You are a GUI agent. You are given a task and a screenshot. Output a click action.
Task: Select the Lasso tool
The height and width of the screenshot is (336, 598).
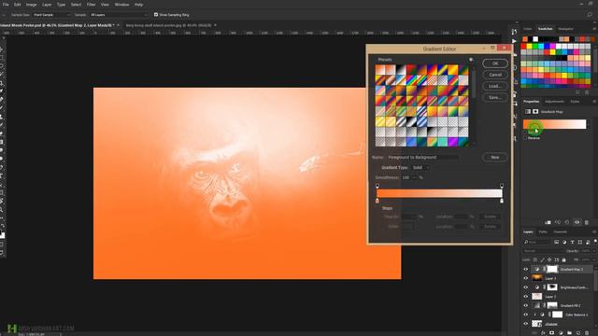(x=2, y=66)
